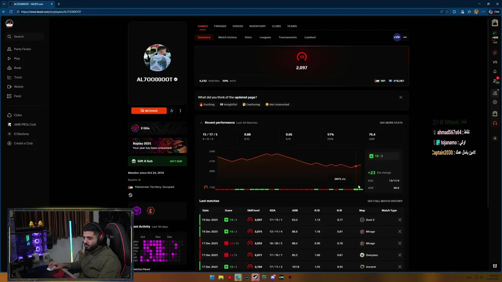502x282 pixels.
Task: Open the Stats sub-tab
Action: click(248, 37)
